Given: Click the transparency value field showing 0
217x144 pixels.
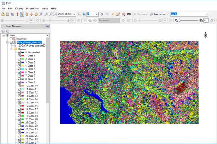Looking at the screenshot, I should 206,20.
